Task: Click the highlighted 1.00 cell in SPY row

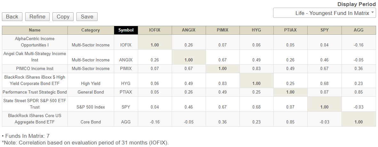Action: click(324, 107)
